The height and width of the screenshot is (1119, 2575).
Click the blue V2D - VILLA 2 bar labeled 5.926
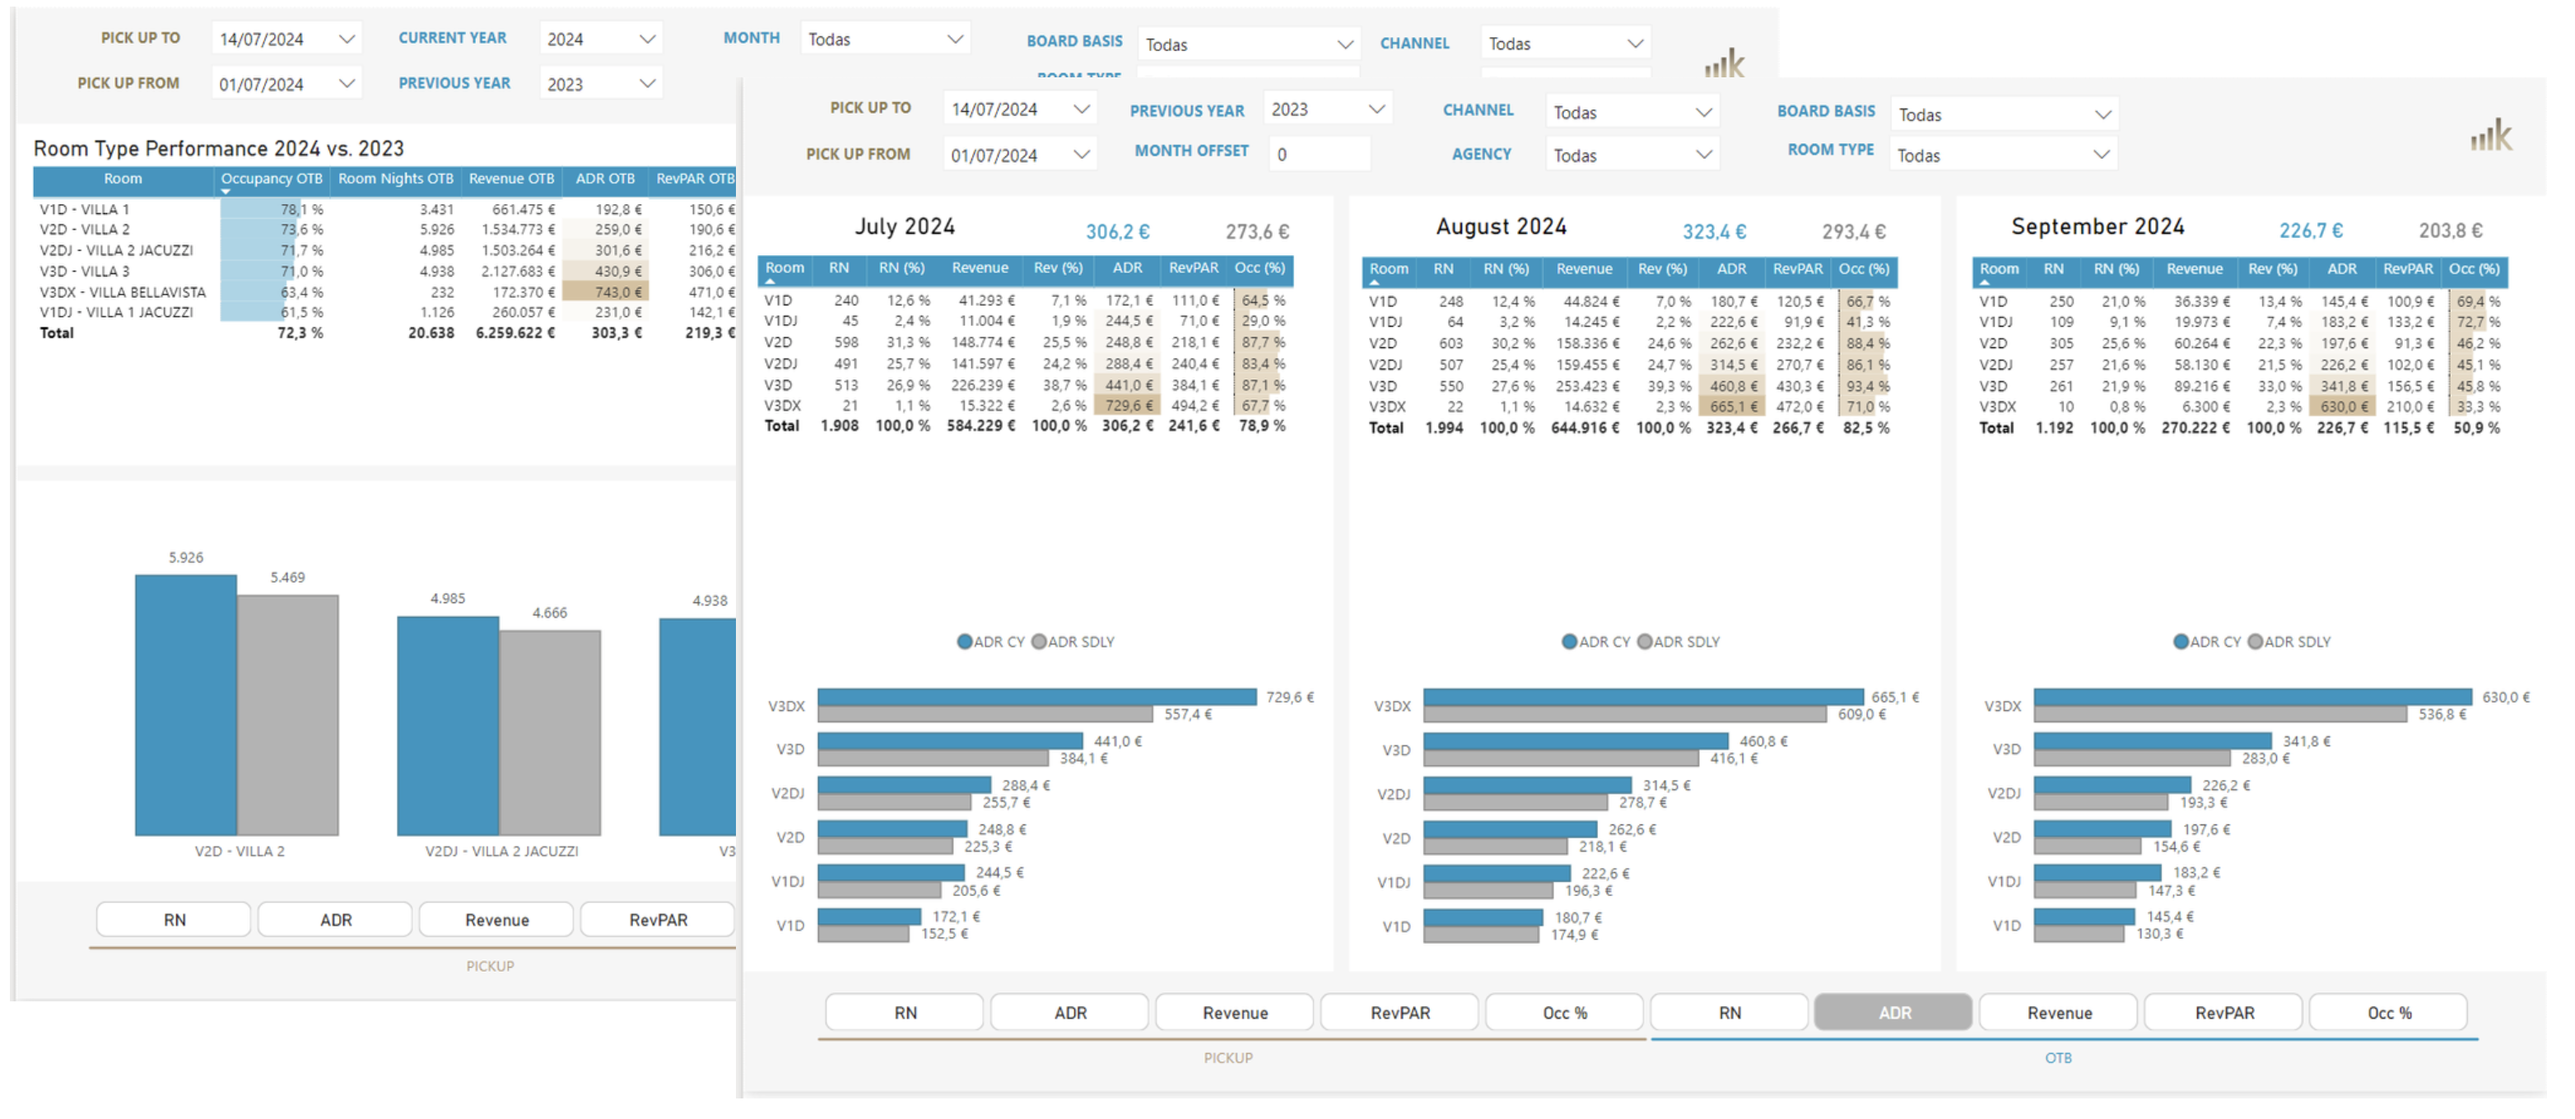186,704
